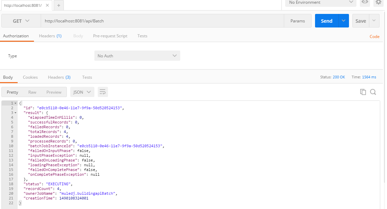This screenshot has height=209, width=387.
Task: Click inside the request URL field
Action: [136, 21]
